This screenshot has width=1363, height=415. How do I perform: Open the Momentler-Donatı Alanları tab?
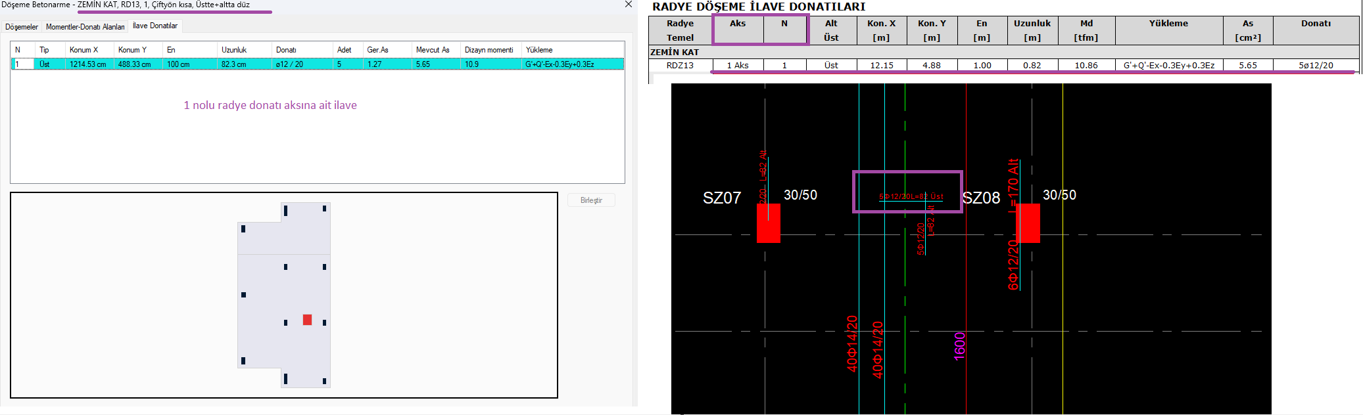click(85, 27)
